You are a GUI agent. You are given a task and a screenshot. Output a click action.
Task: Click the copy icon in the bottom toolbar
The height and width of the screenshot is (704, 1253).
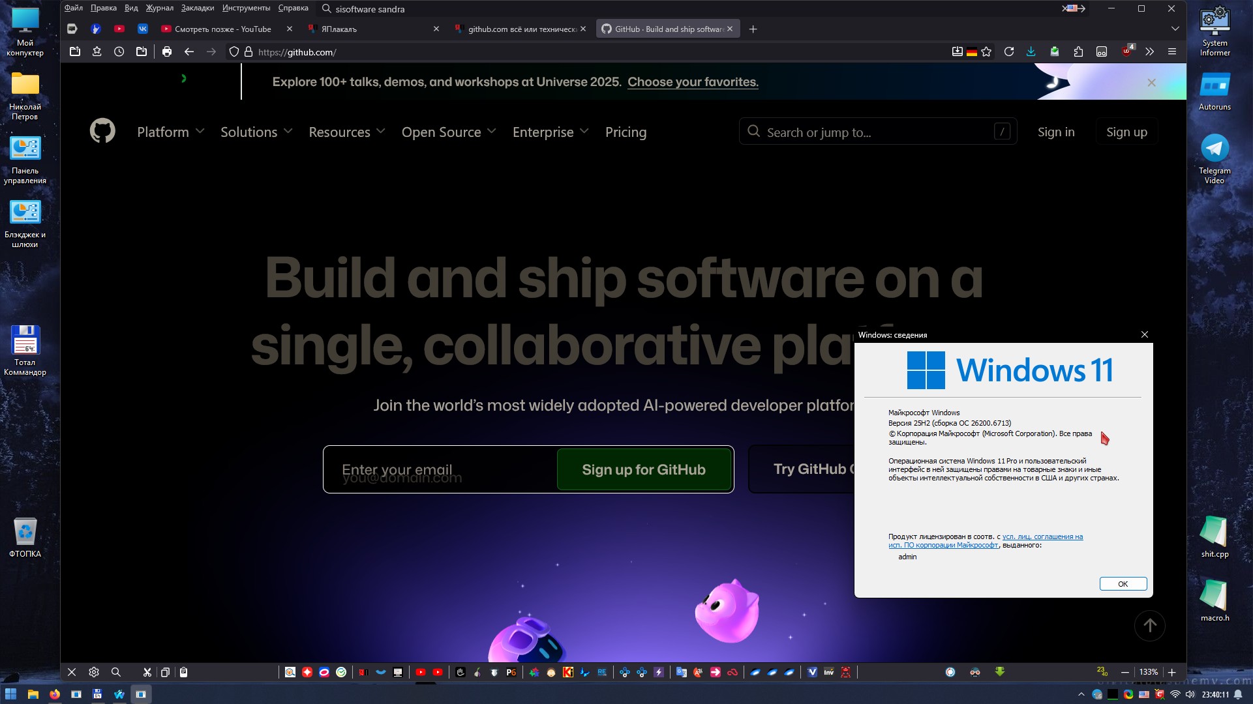(x=166, y=672)
